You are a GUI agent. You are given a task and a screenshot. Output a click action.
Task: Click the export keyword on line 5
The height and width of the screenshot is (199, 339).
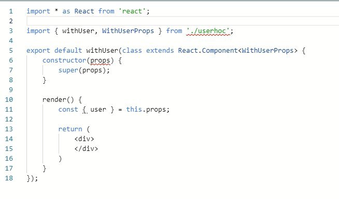click(x=38, y=51)
